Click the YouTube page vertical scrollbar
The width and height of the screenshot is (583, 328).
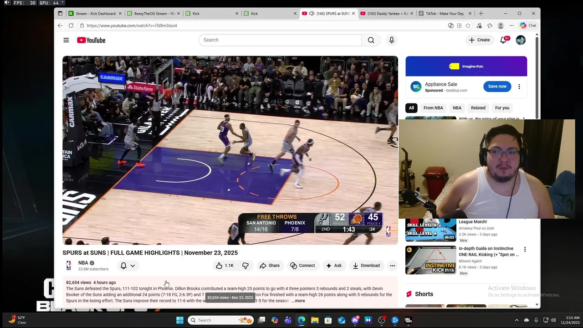pos(537,77)
